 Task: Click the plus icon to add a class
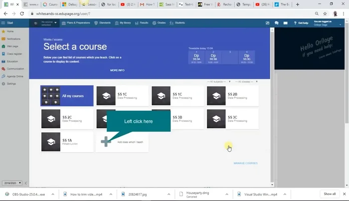(x=106, y=141)
